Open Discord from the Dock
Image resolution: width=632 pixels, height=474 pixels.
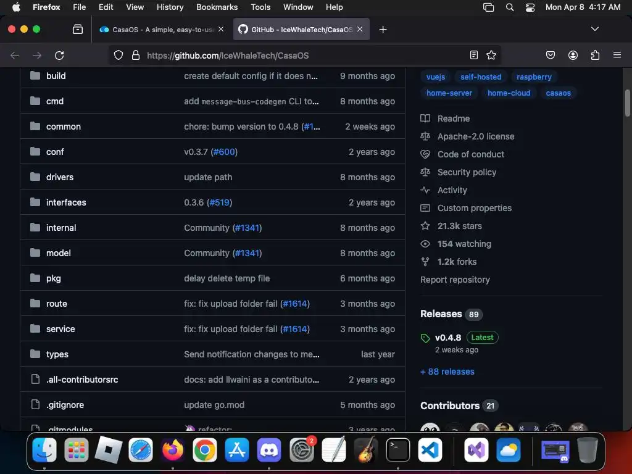point(269,450)
